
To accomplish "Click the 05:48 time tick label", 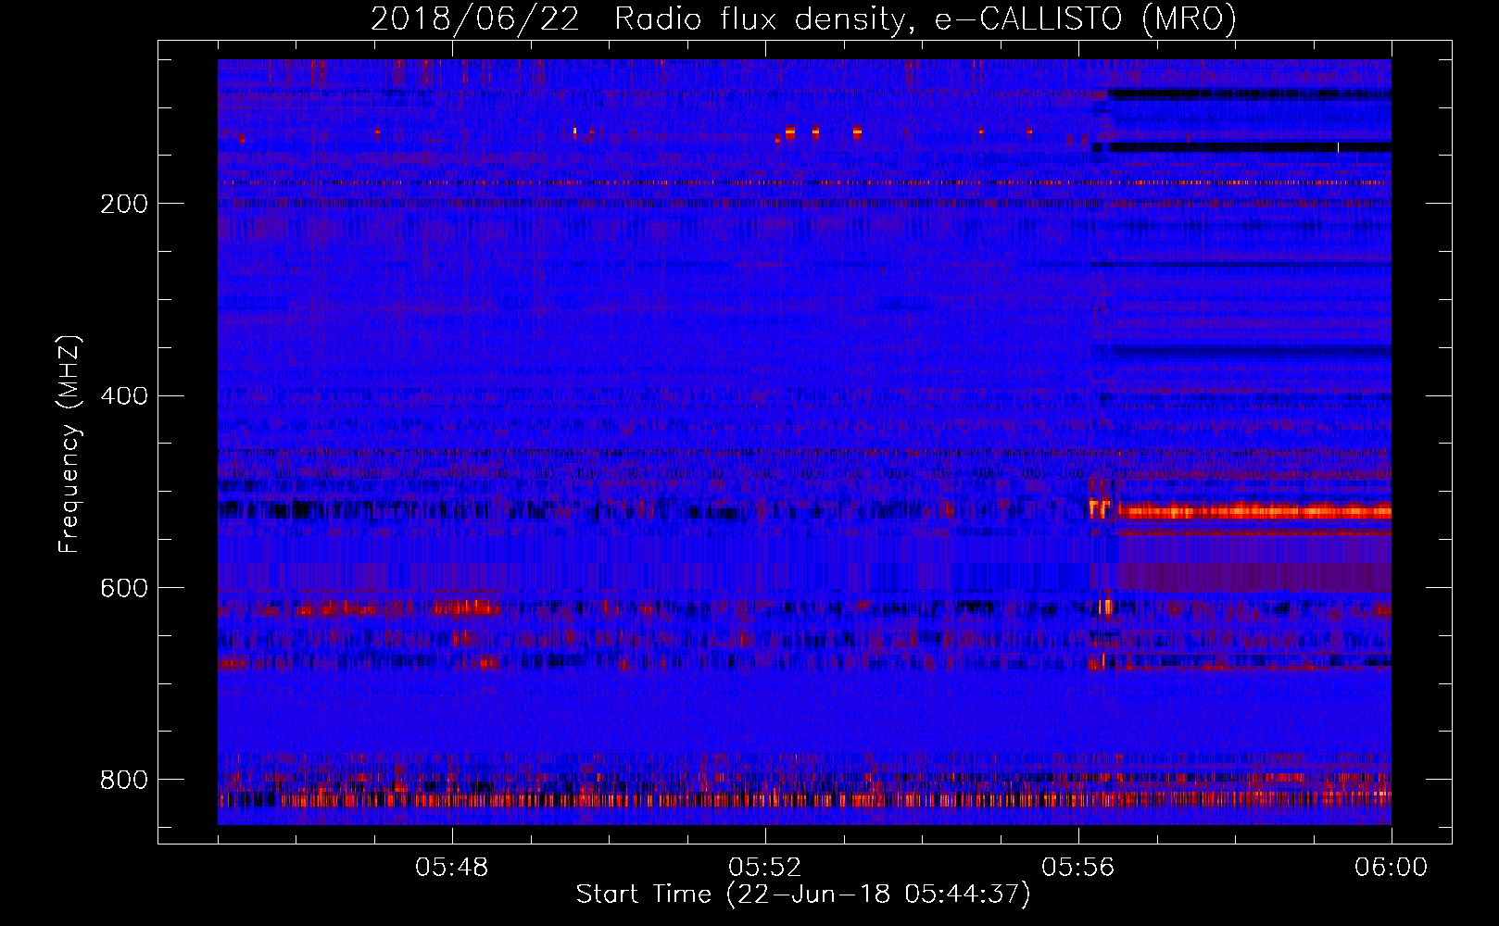I will 452,868.
